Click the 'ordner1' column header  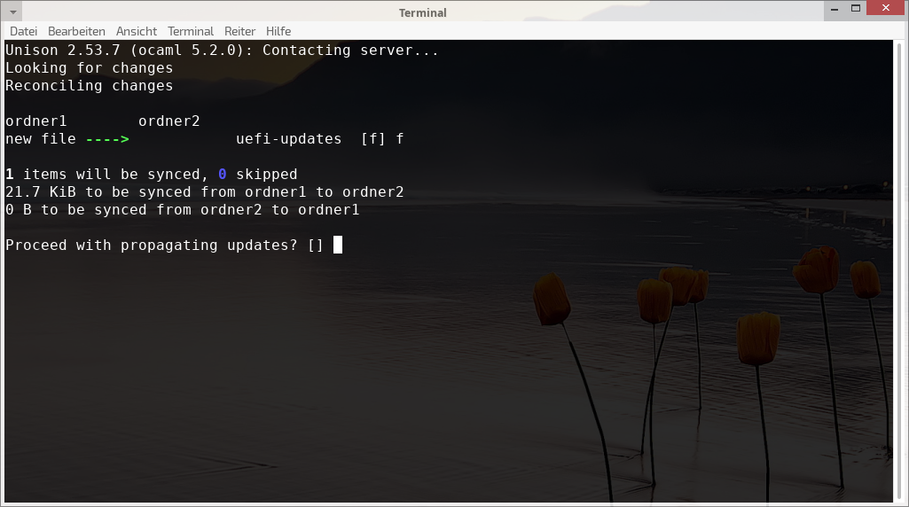(x=36, y=121)
